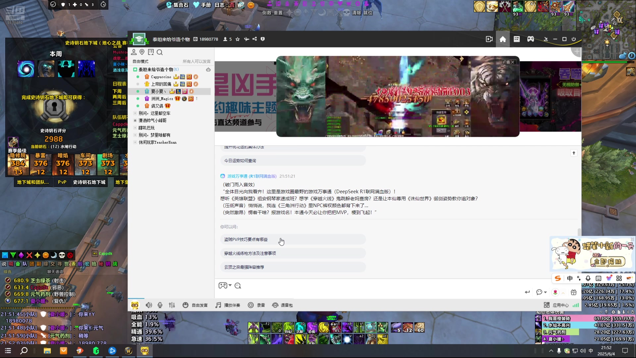Click 播放伴奏 to play accompaniment

(x=228, y=305)
